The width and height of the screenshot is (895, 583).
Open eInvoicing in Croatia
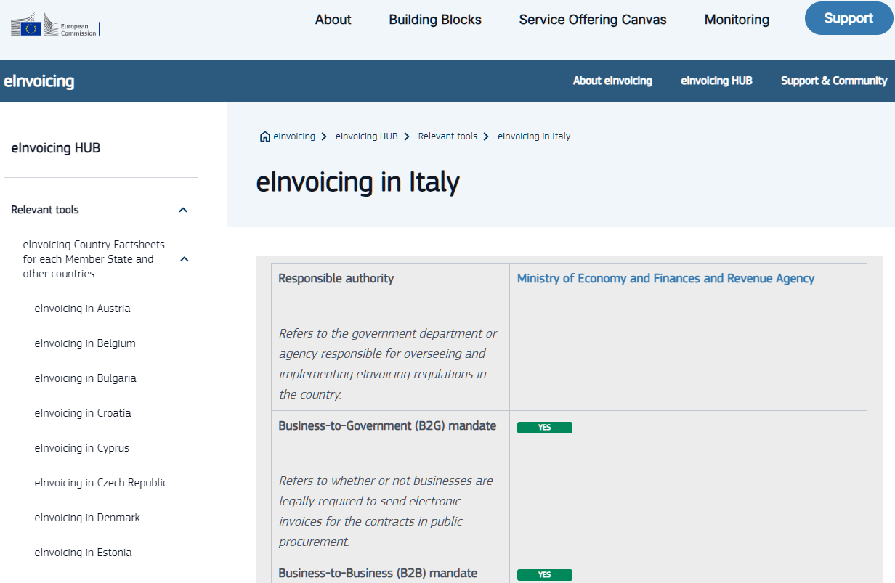point(83,413)
